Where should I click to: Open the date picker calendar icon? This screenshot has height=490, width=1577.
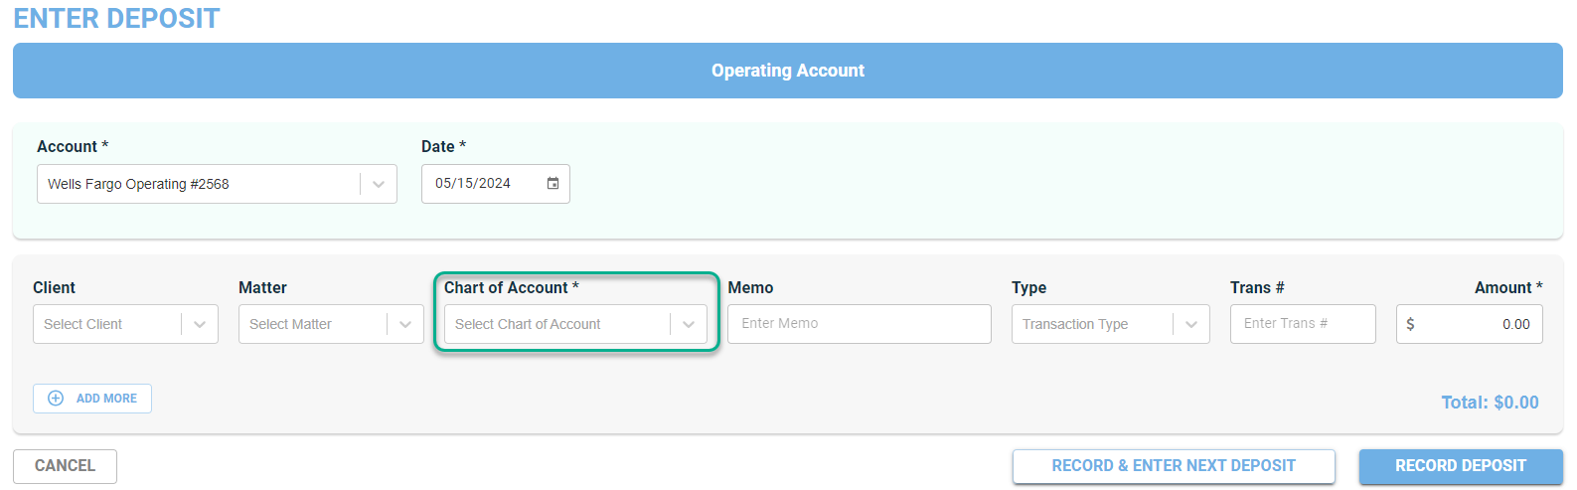[552, 184]
